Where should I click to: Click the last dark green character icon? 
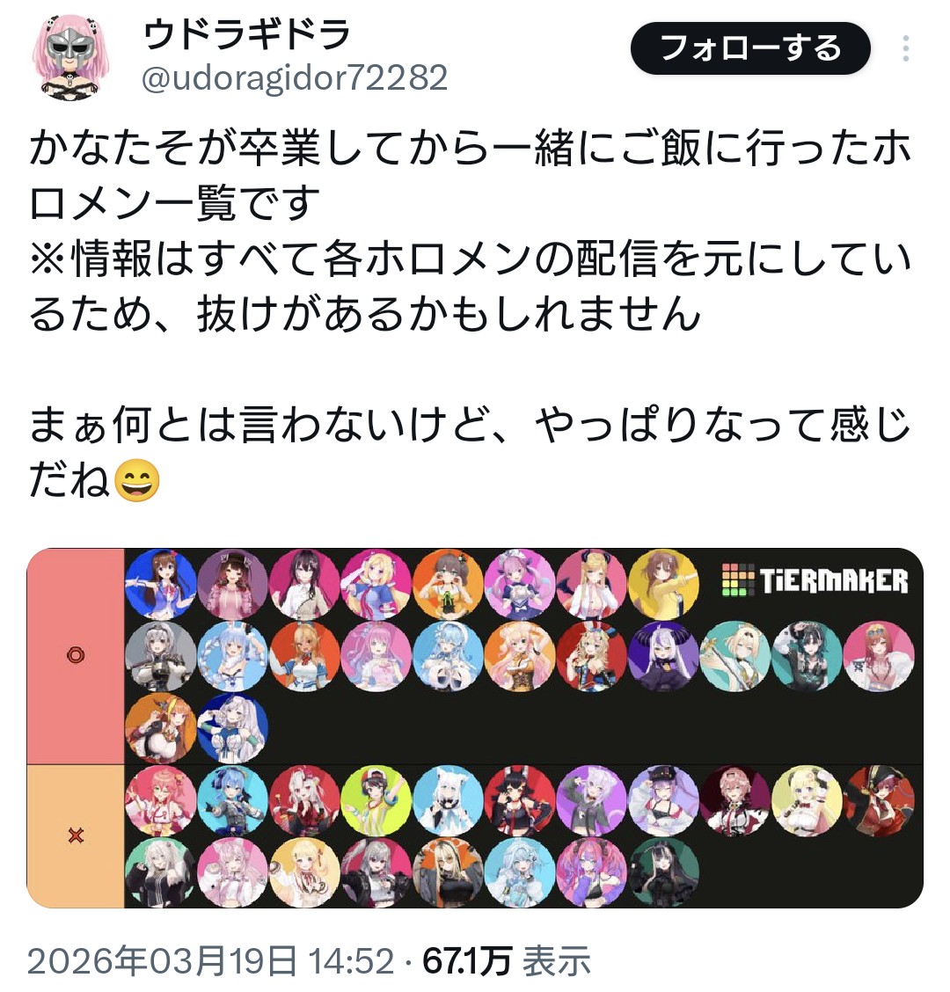pos(663,872)
